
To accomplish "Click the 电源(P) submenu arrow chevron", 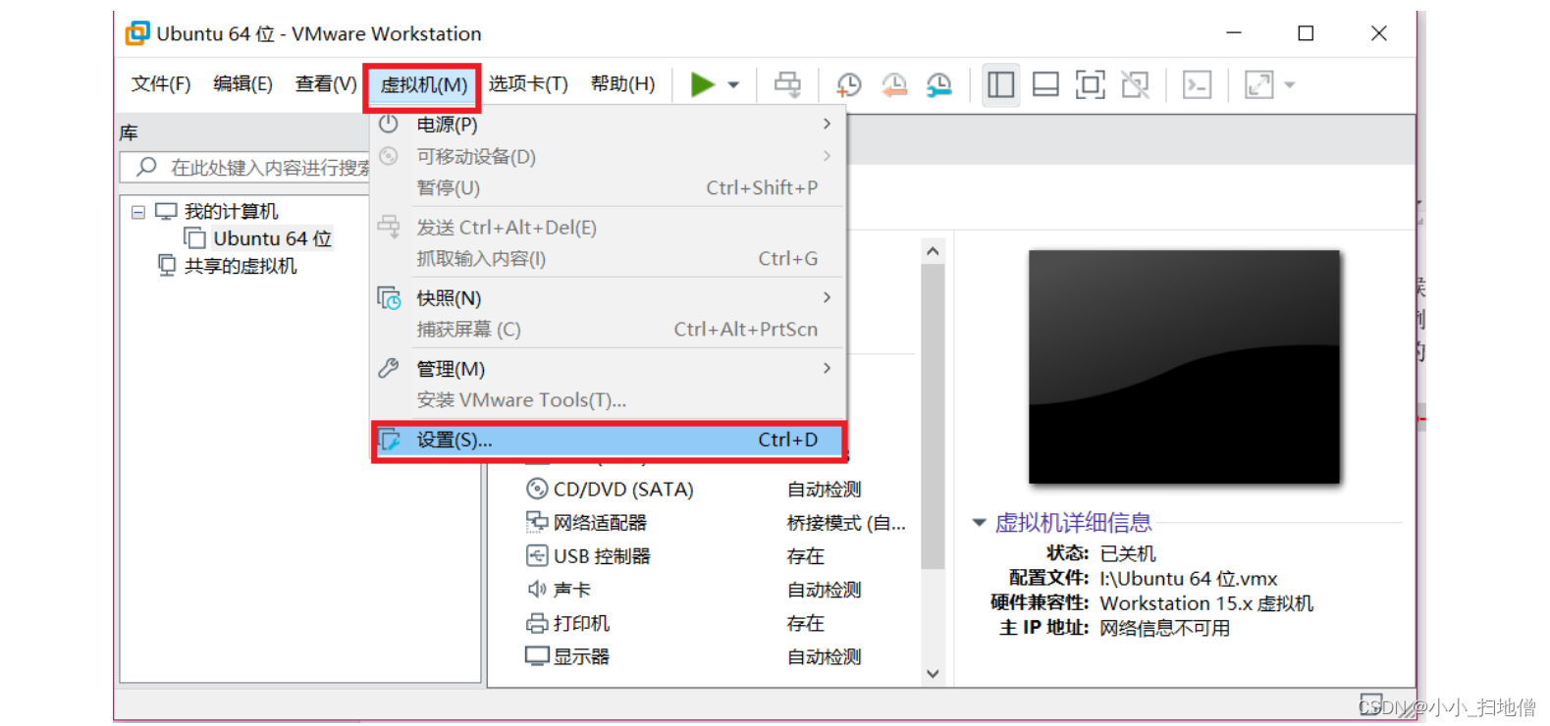I will pyautogui.click(x=827, y=124).
